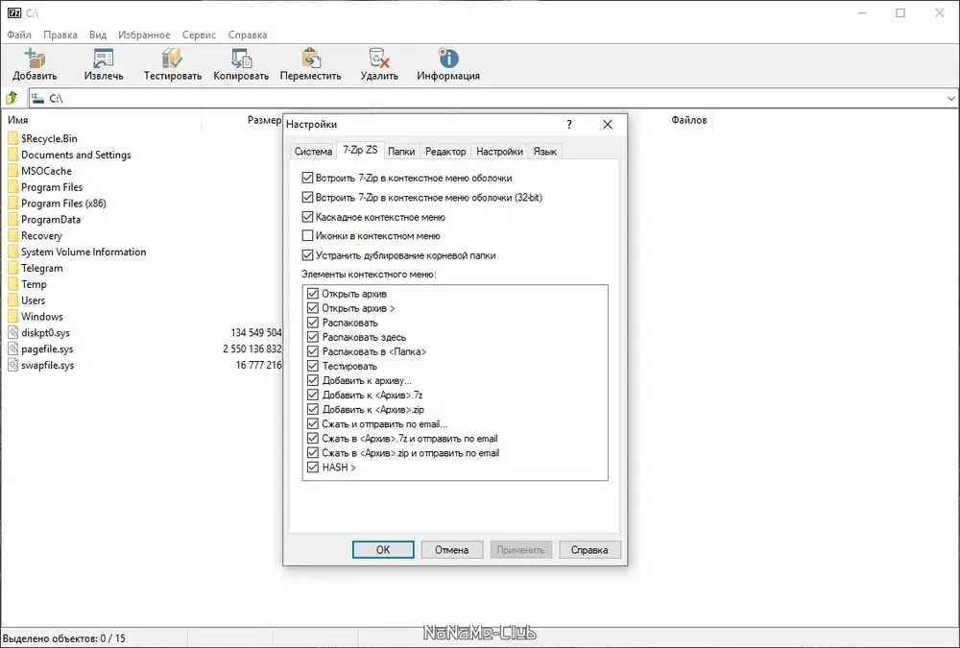Toggle 'Устранить дублирование корневой папки' checkbox
This screenshot has height=648, width=960.
pyautogui.click(x=307, y=255)
